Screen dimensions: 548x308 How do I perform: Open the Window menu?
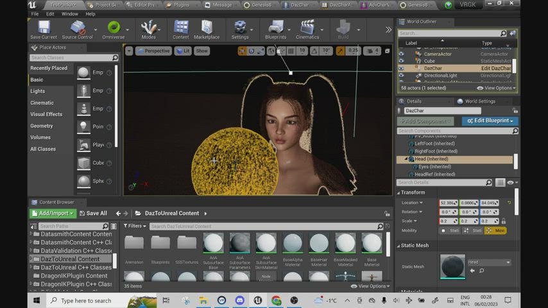coord(70,14)
